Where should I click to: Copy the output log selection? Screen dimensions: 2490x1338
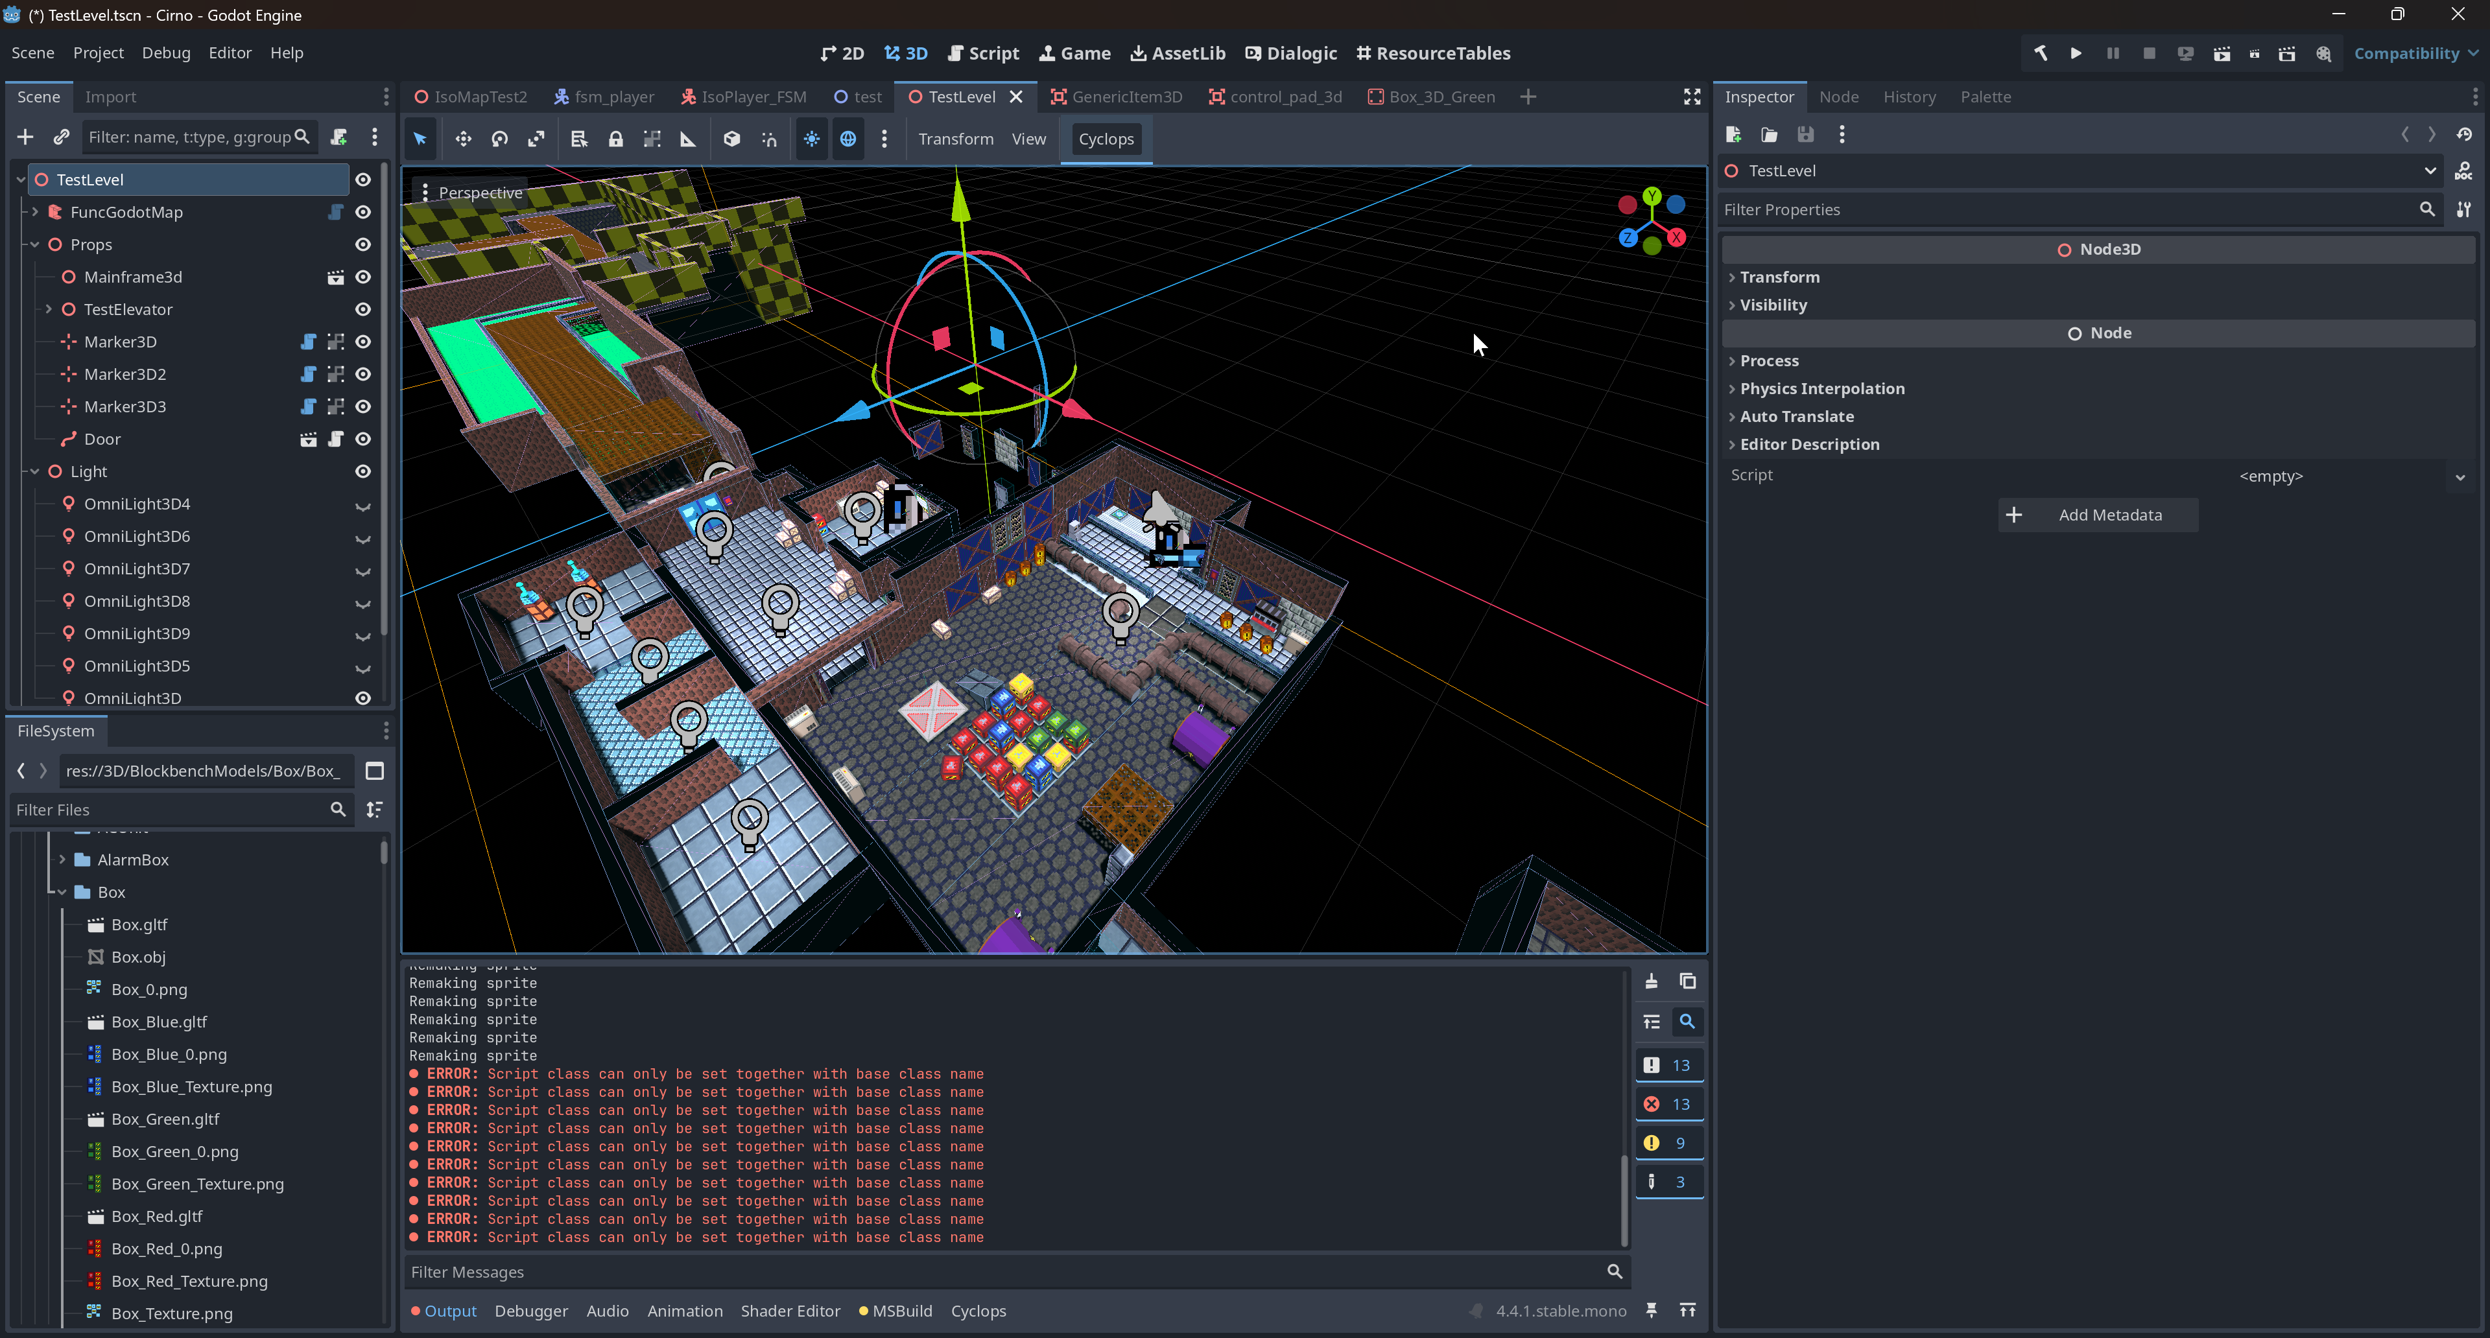(1688, 981)
